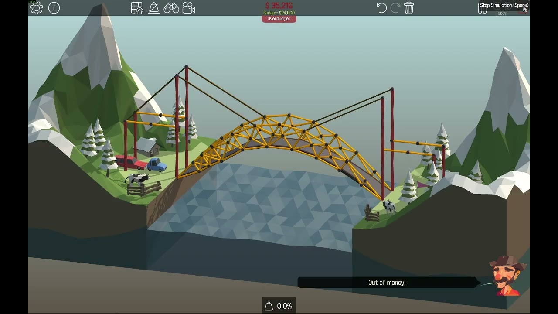Click the 200% simulation speed label
The height and width of the screenshot is (314, 558).
click(x=502, y=14)
